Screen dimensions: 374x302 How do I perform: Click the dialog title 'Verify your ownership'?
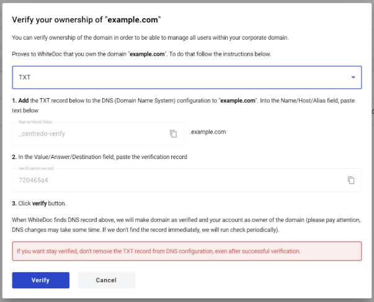tap(86, 20)
